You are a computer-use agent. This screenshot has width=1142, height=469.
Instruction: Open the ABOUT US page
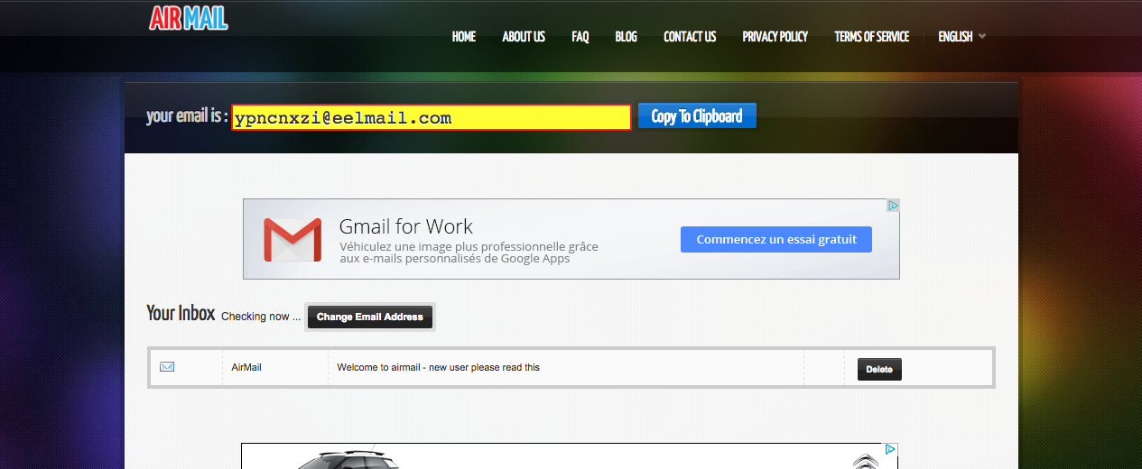(524, 37)
